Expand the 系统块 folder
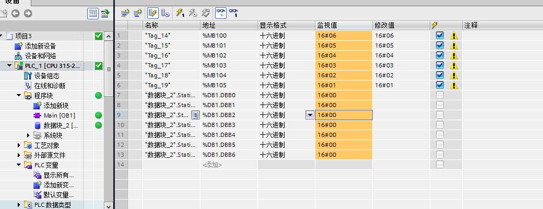Image resolution: width=543 pixels, height=209 pixels. click(x=28, y=135)
